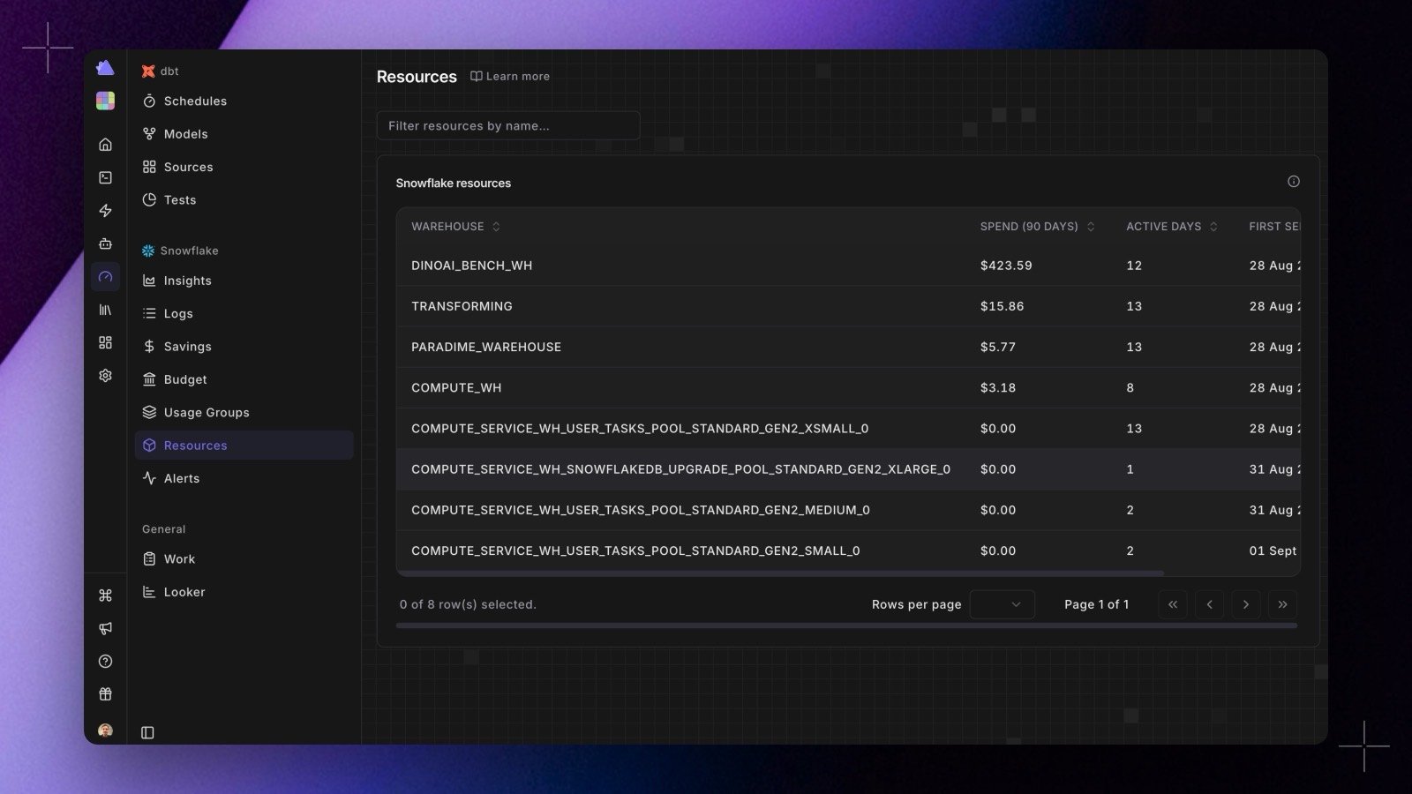Click the PARADIME_WAREHOUSE row
1412x794 pixels.
coord(848,347)
